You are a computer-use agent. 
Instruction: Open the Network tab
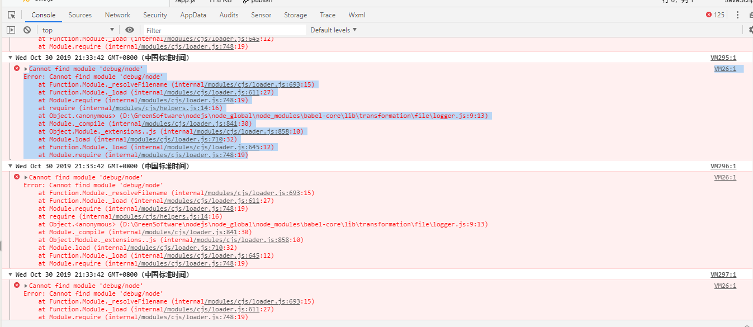click(117, 15)
